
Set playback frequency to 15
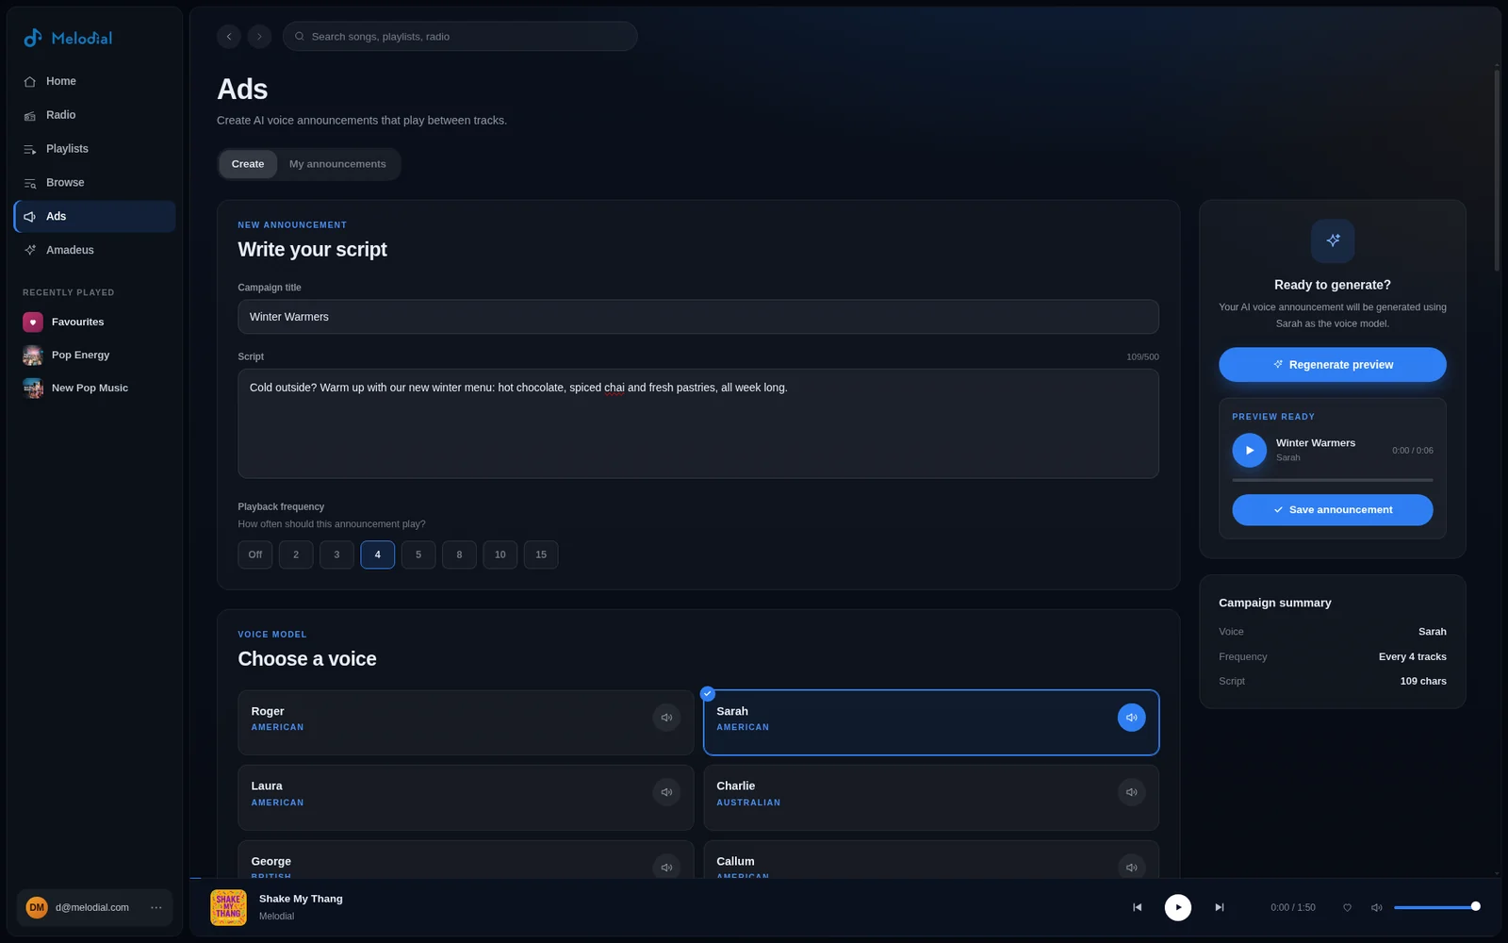pyautogui.click(x=541, y=554)
